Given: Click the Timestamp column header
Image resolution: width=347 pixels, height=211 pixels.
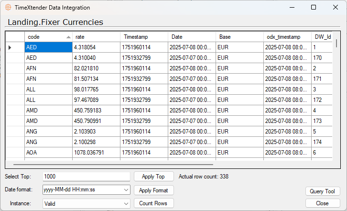Looking at the screenshot, I should 144,37.
